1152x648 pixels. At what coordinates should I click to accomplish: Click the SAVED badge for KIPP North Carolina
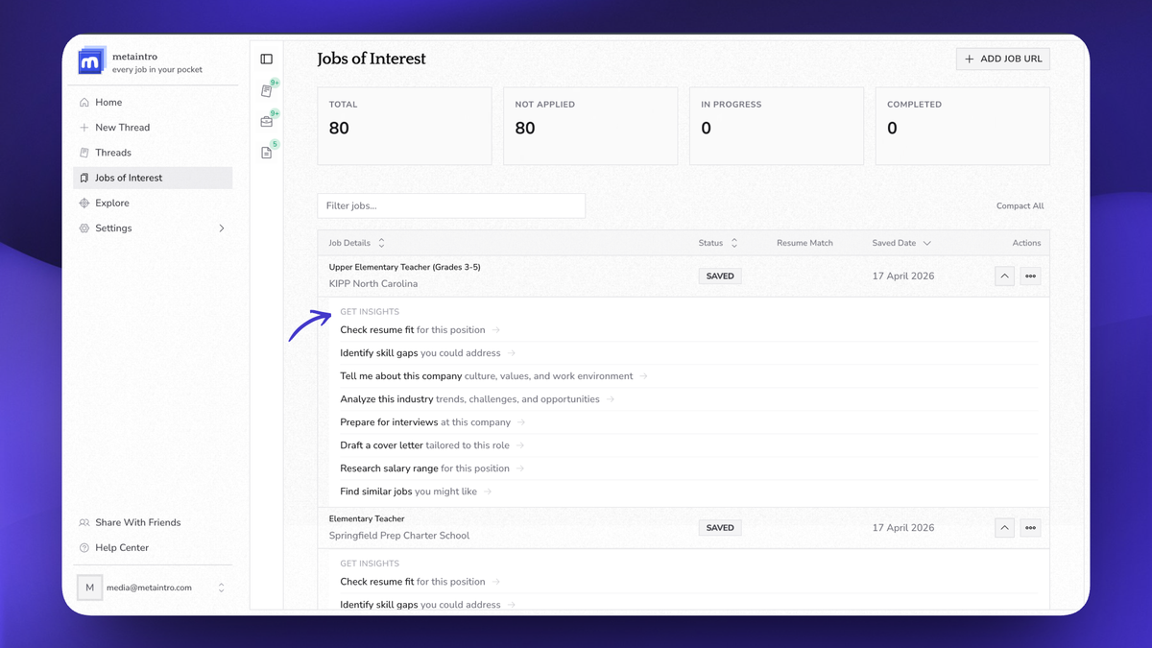720,276
